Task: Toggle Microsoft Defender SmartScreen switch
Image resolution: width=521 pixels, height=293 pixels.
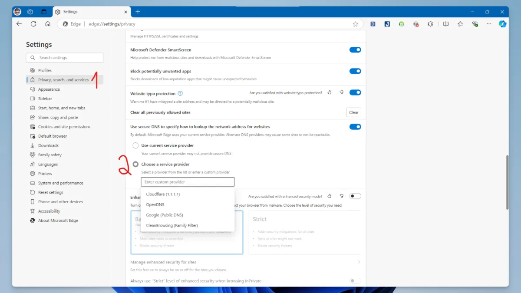Action: pyautogui.click(x=355, y=50)
